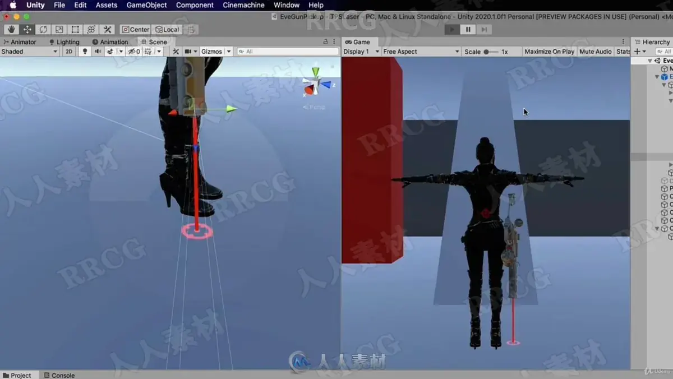Image resolution: width=673 pixels, height=379 pixels.
Task: Toggle Maximize On Play
Action: pyautogui.click(x=549, y=51)
